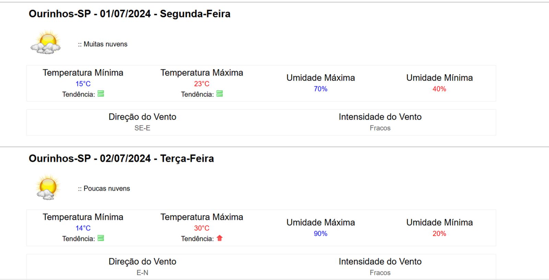Click the Muitas nuvens condition text
Viewport: 549px width, 280px height.
(x=105, y=44)
